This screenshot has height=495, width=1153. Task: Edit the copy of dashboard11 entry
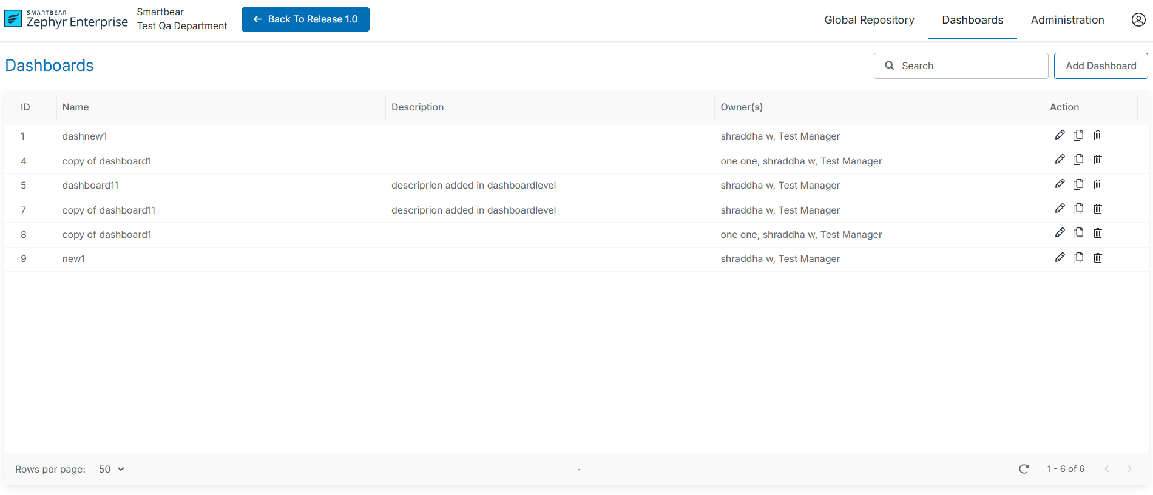pos(1060,209)
